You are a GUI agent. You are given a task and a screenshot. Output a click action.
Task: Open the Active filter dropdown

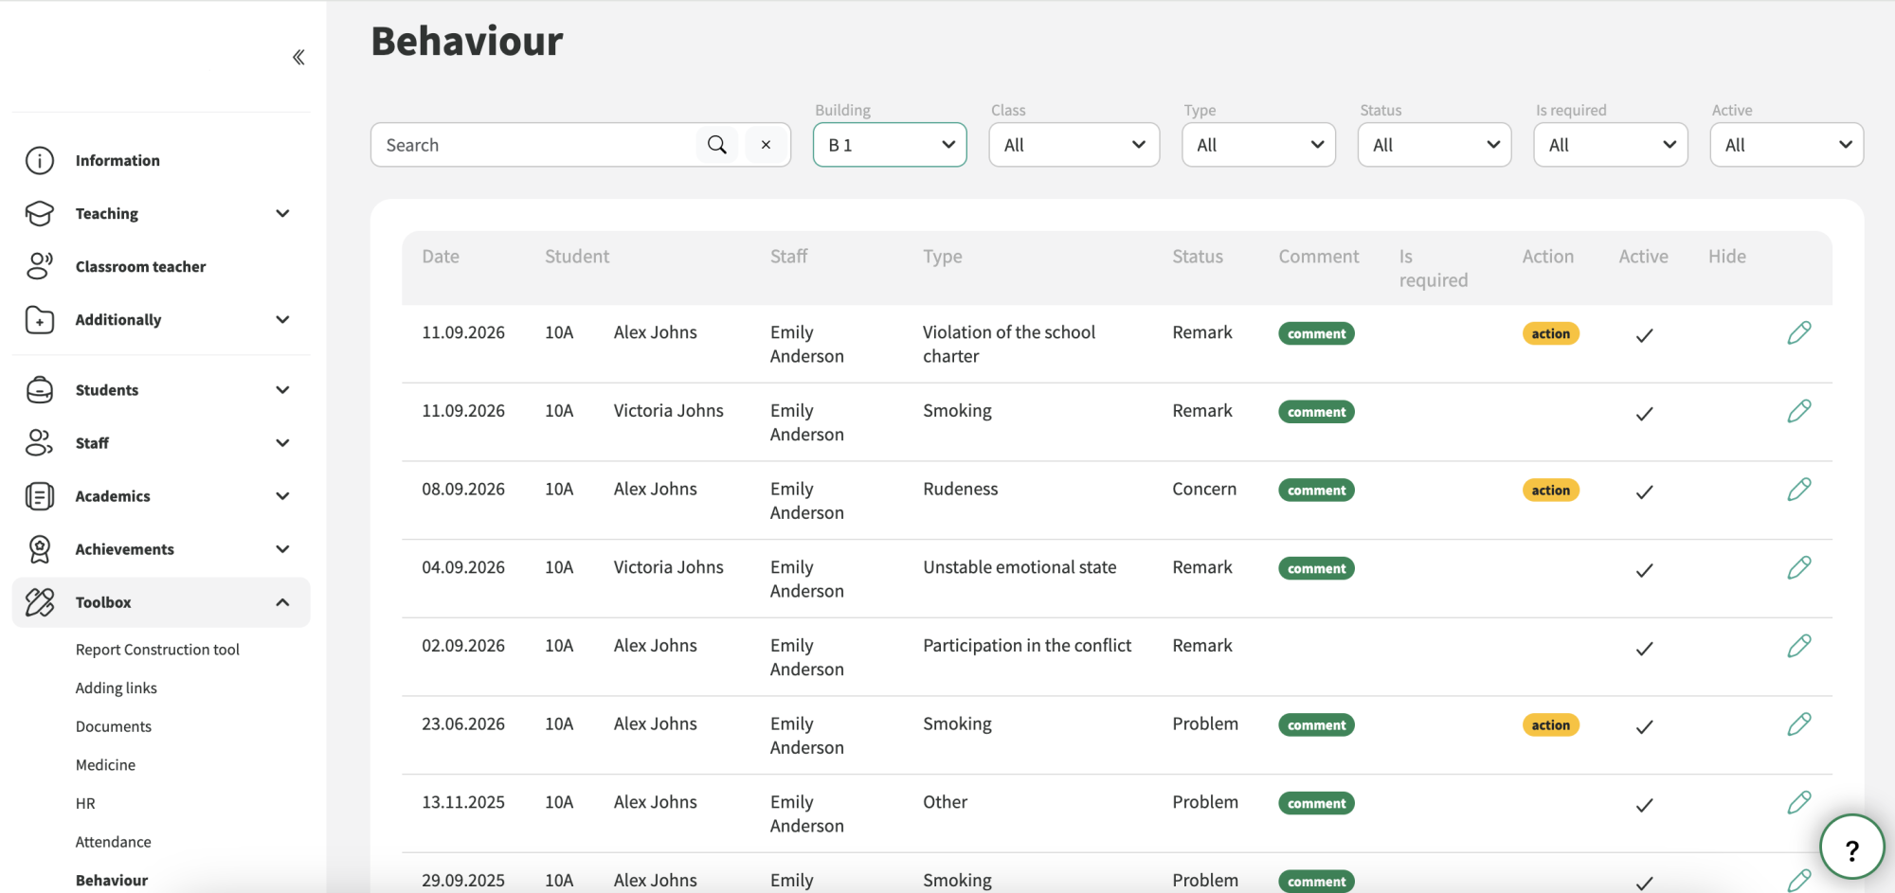1786,145
